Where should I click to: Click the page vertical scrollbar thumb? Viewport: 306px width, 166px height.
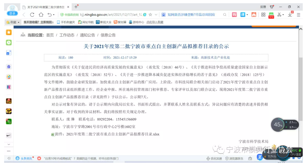(300, 88)
